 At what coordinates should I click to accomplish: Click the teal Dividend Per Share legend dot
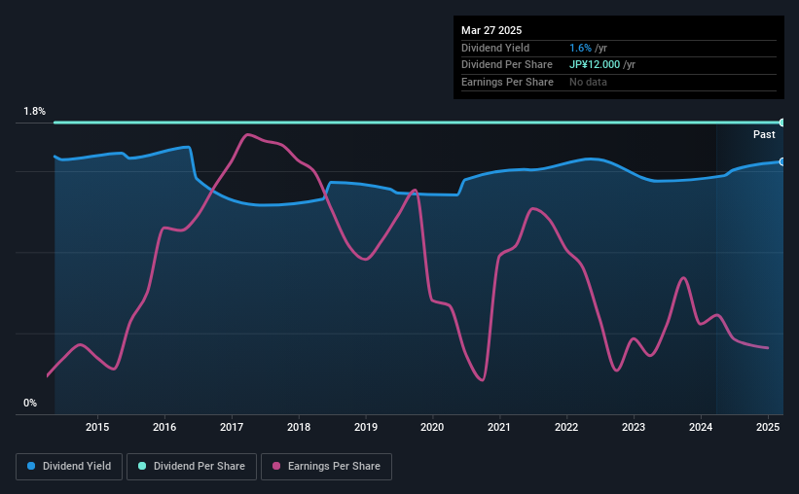pos(142,466)
